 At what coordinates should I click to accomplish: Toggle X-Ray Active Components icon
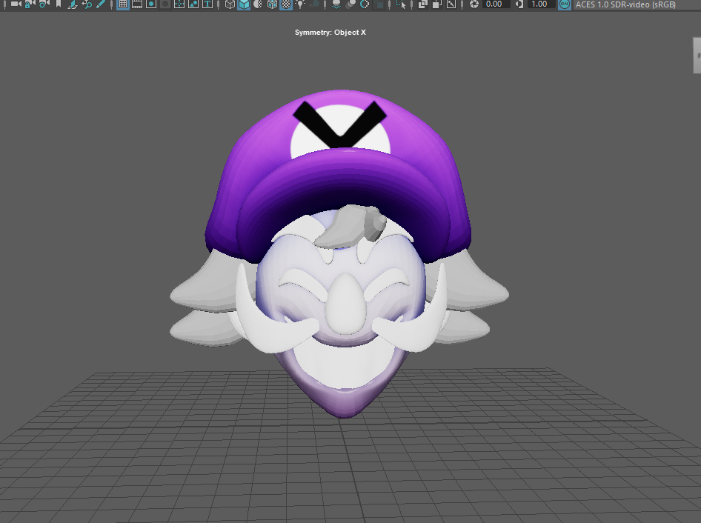(x=437, y=4)
